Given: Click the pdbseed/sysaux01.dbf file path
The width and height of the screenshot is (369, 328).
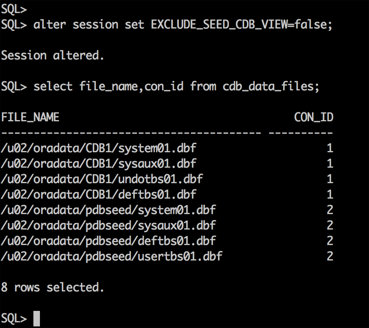Looking at the screenshot, I should (108, 225).
